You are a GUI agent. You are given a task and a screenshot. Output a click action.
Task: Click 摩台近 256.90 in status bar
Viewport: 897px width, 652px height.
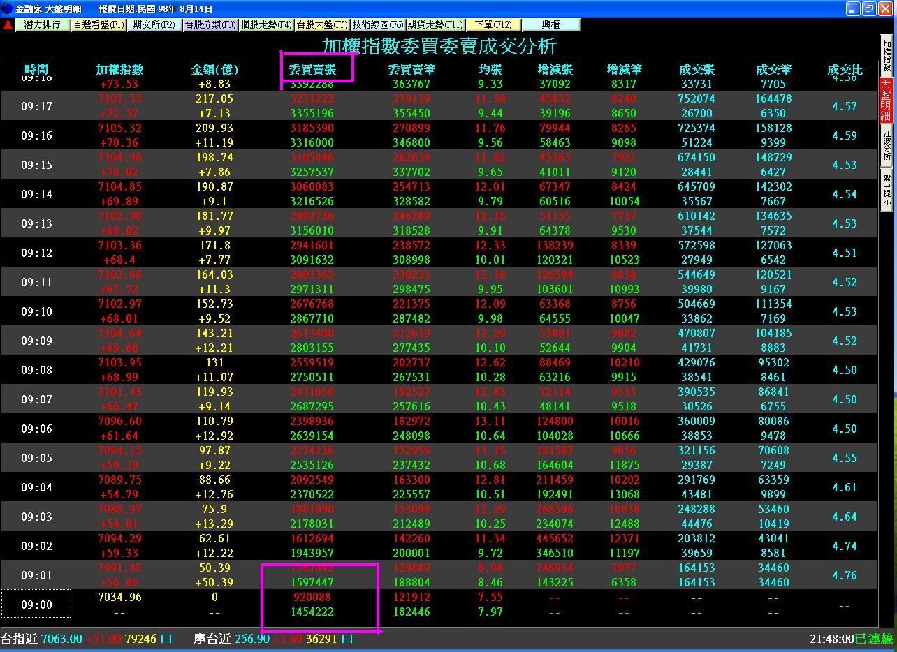(232, 639)
